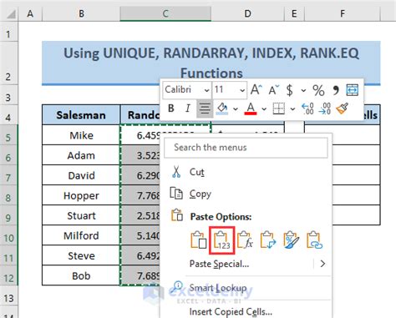The height and width of the screenshot is (318, 396).
Task: Expand the Font Color dropdown arrow
Action: [x=264, y=109]
